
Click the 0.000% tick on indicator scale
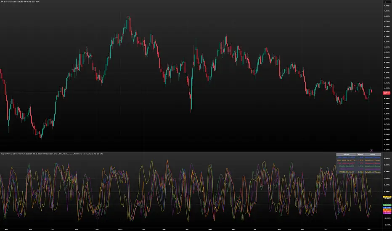tap(387, 192)
